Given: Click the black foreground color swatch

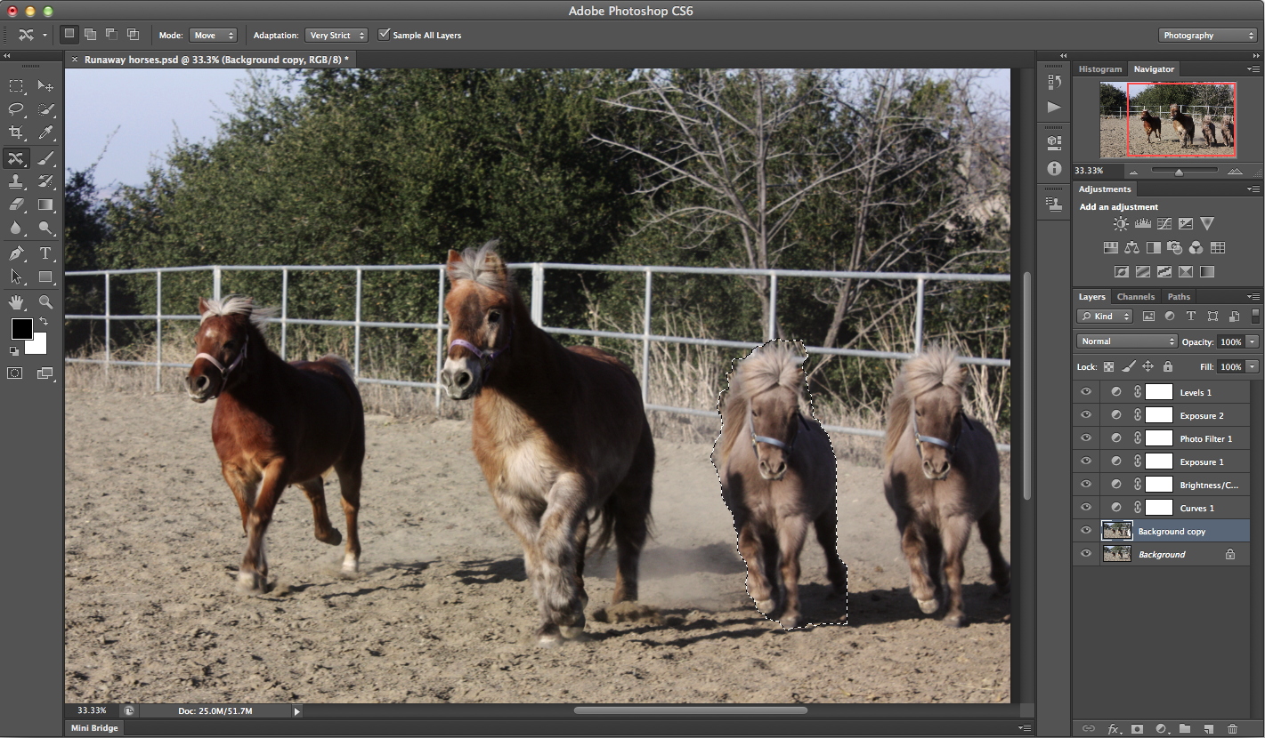Looking at the screenshot, I should [21, 329].
